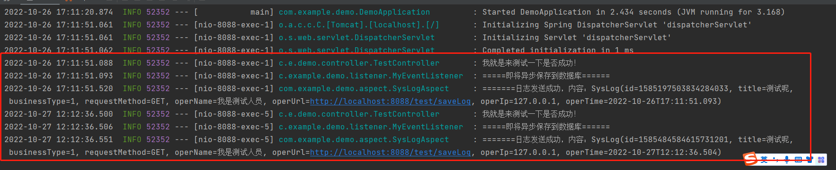Click the 17:11:20.874 timestamp in the log
Image resolution: width=836 pixels, height=170 pixels.
click(x=85, y=12)
